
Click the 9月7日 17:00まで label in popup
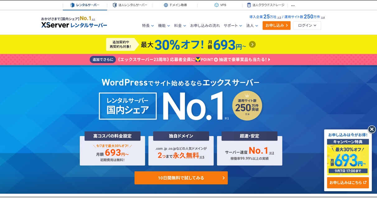coord(348,171)
